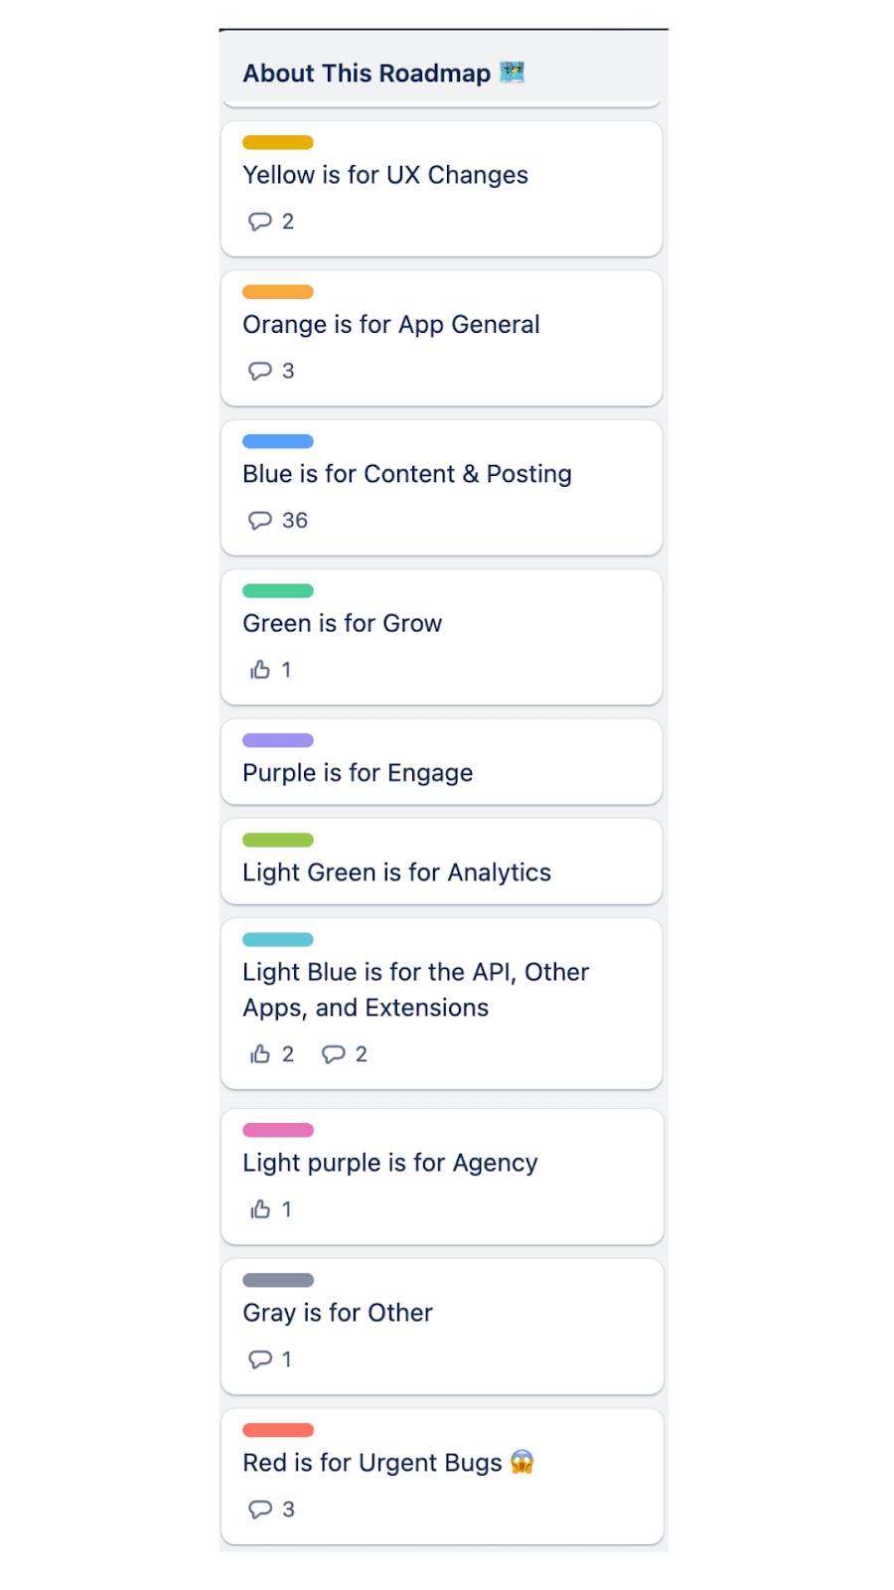This screenshot has height=1590, width=894.
Task: Click the thumbs-up icon on Light Blue API card
Action: (259, 1053)
